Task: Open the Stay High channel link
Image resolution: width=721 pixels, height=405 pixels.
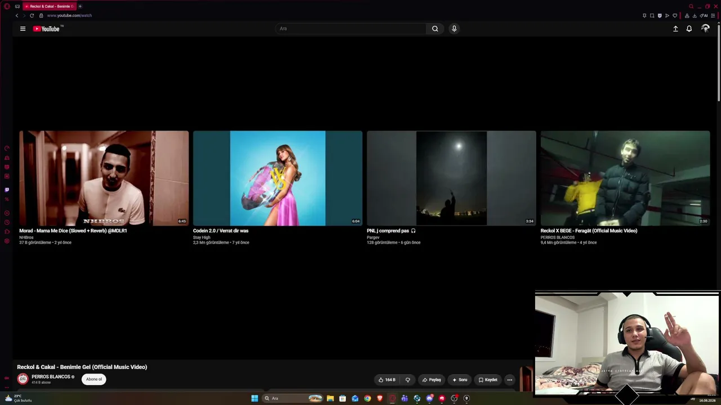Action: pos(202,237)
